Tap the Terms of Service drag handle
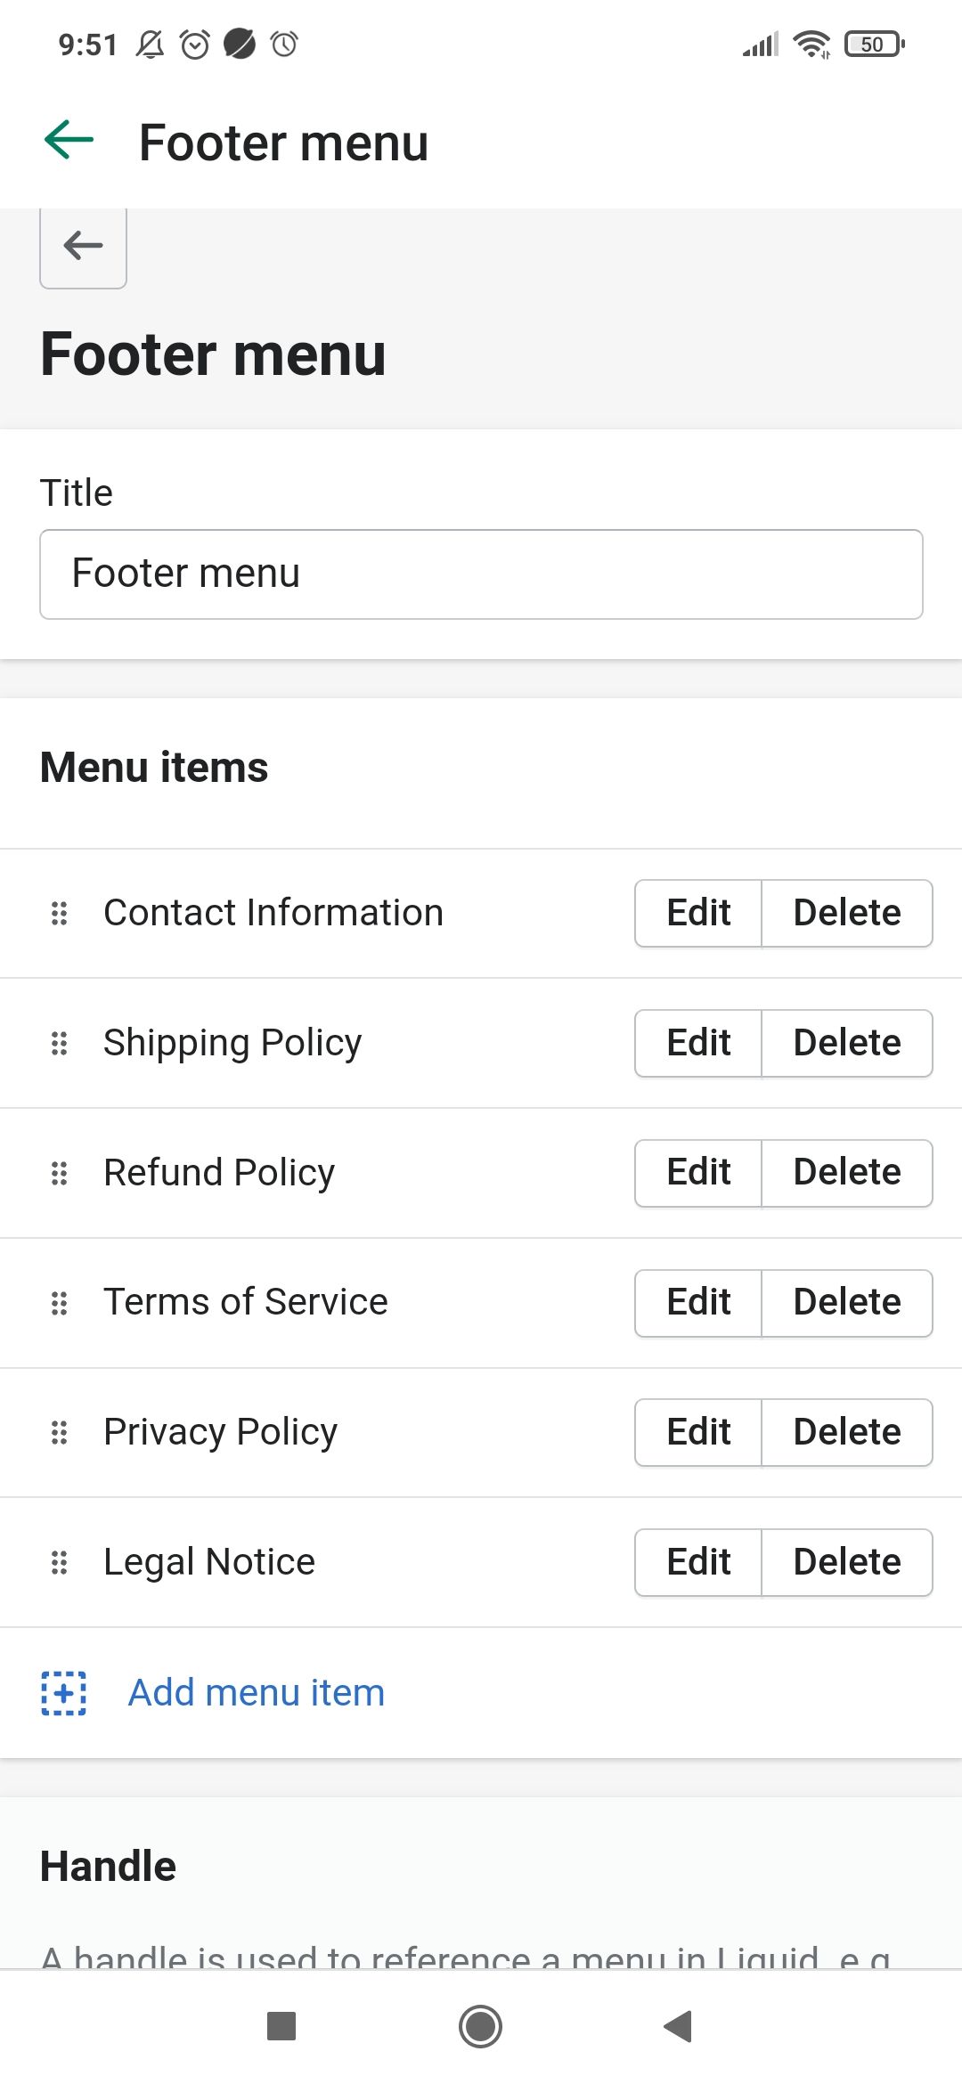The image size is (962, 2084). [x=60, y=1303]
